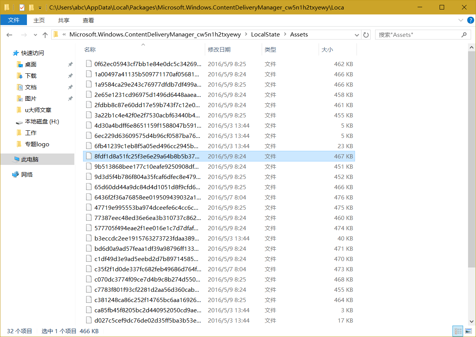Click the vertical scrollbar in file list
Screen dimensions: 476x337
coord(472,159)
